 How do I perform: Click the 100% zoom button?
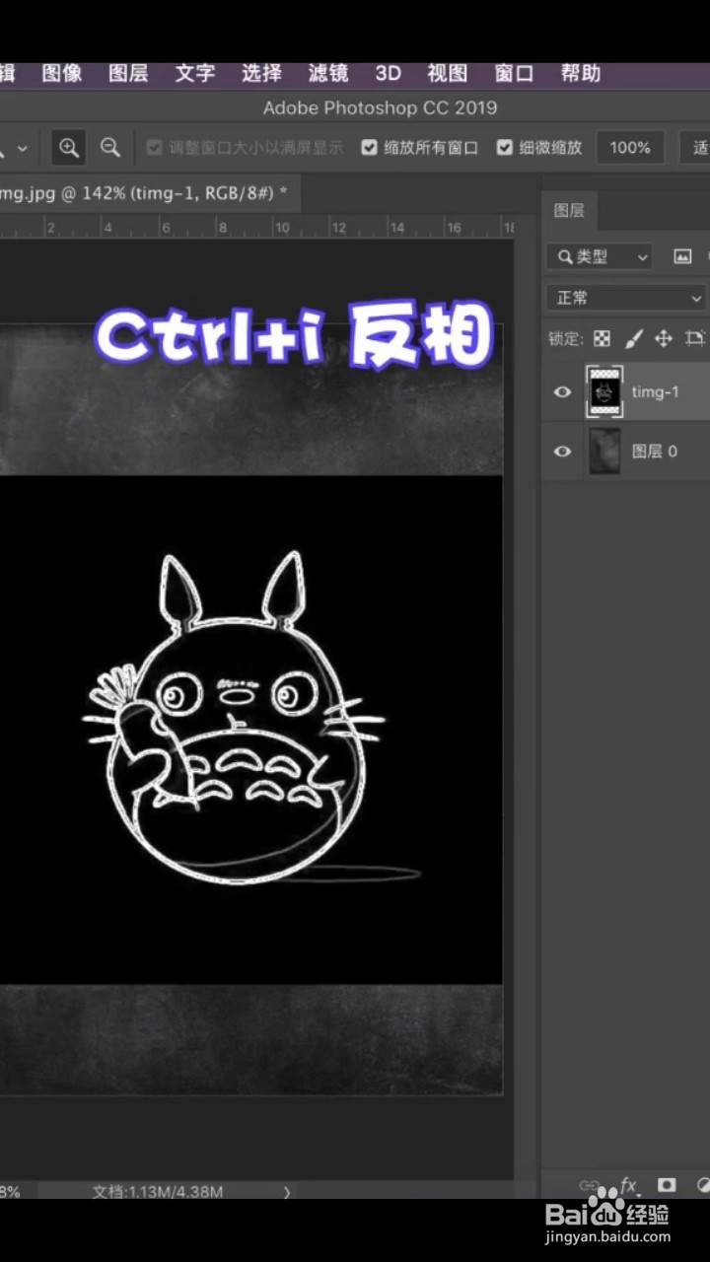coord(630,148)
